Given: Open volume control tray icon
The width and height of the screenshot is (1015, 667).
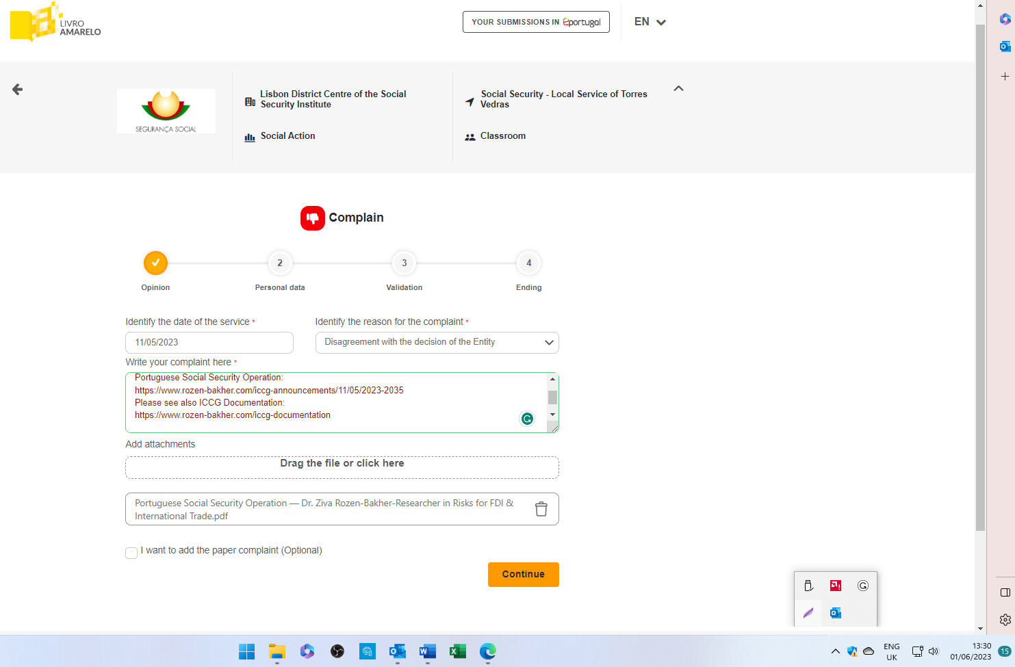Looking at the screenshot, I should [x=934, y=651].
